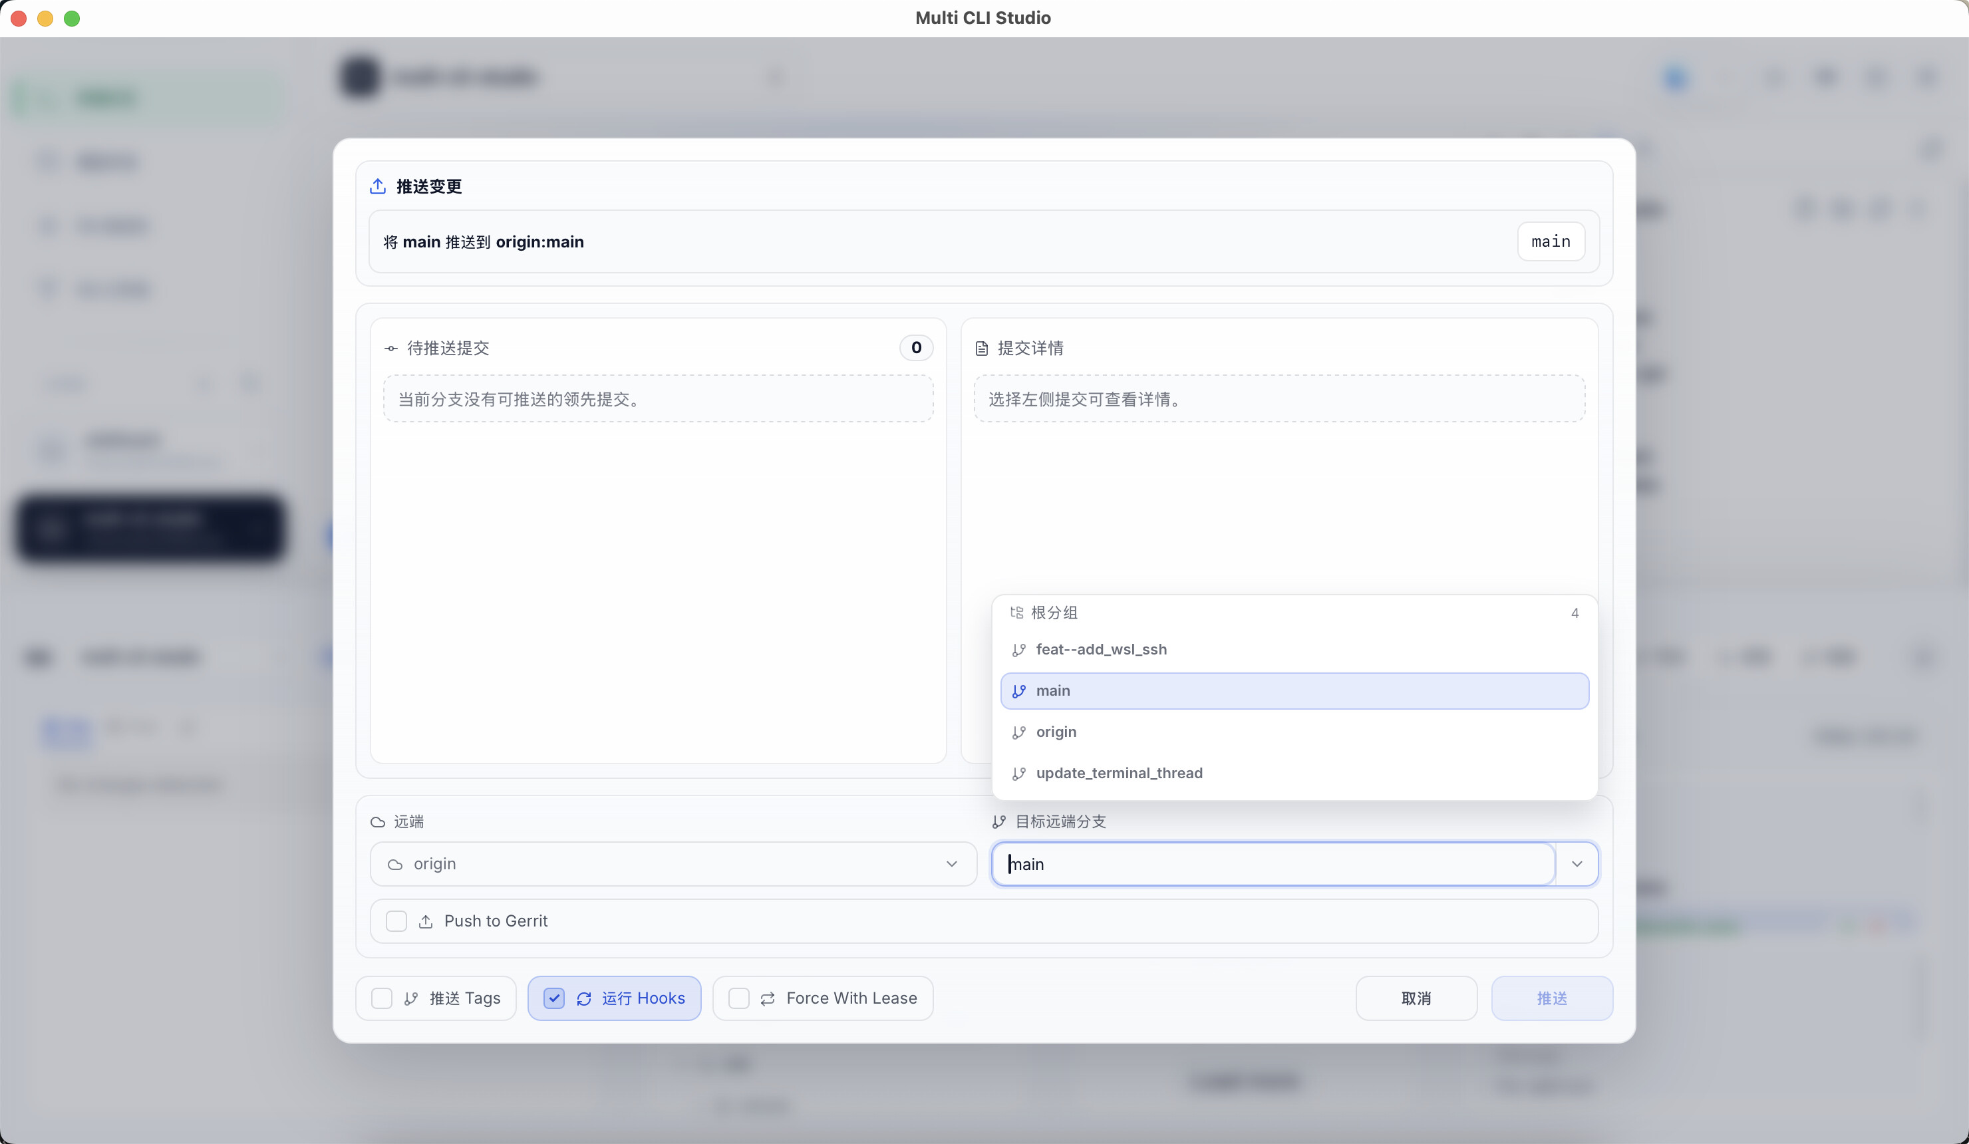Click the branch icon in 推送 Tags option
Screen dimensions: 1969x1144
click(411, 1000)
